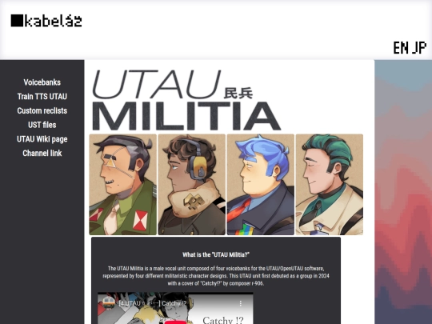432x324 pixels.
Task: Click the kabeláč site name text
Action: click(x=53, y=21)
